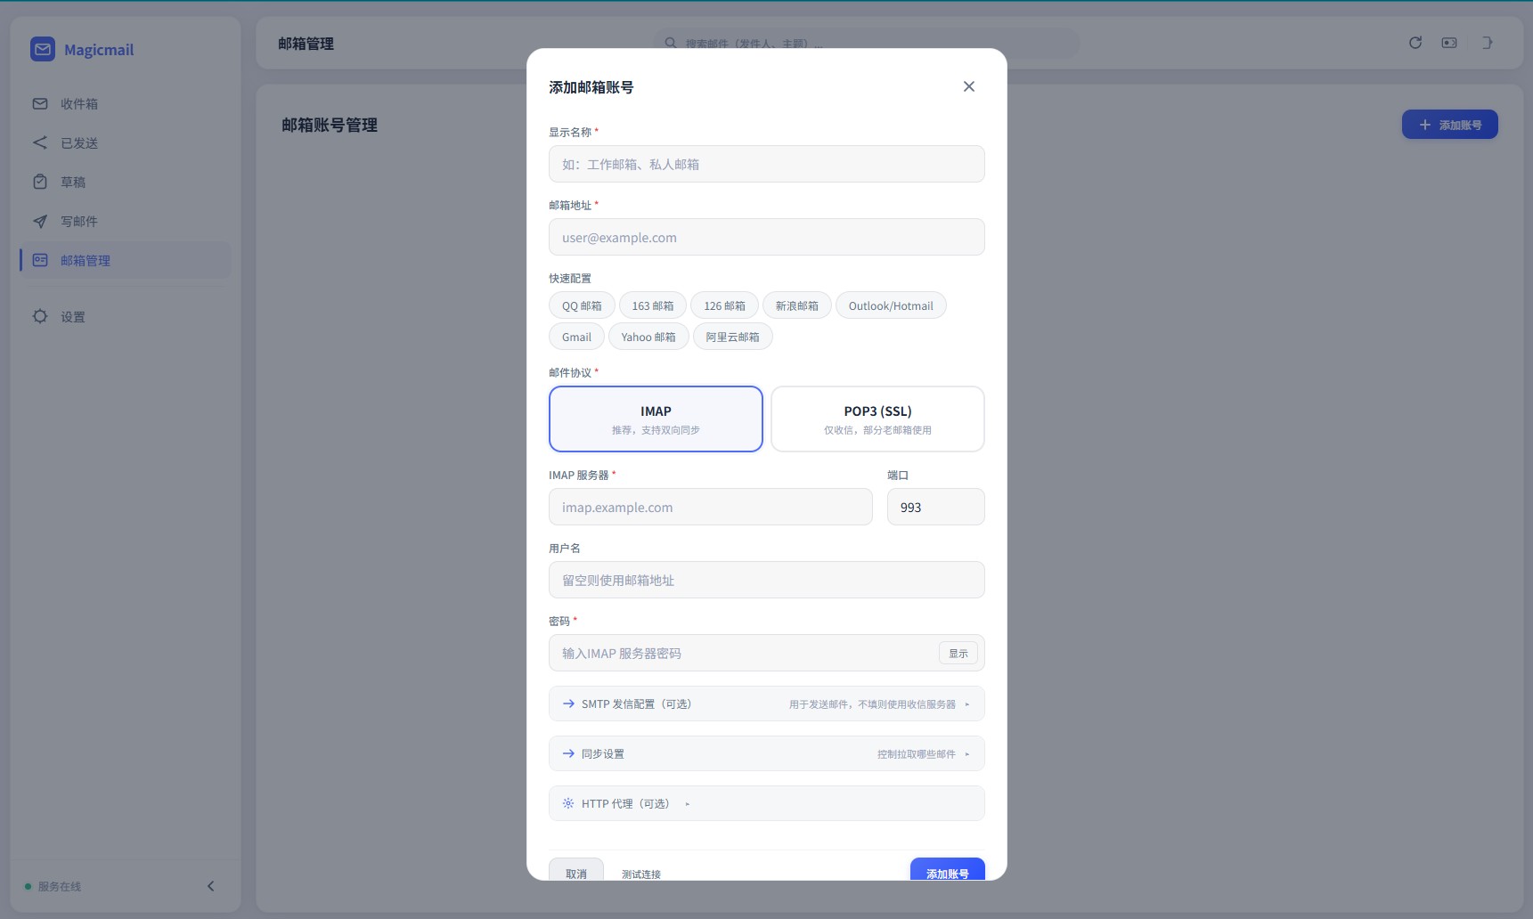The height and width of the screenshot is (919, 1533).
Task: Click the blue 添加账号 submit button in dialog
Action: coord(947,870)
